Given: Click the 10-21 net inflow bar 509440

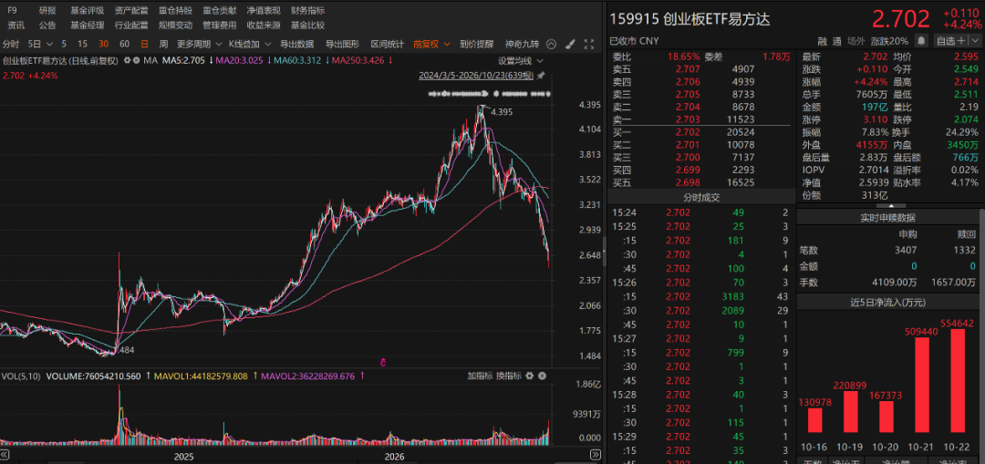Looking at the screenshot, I should (921, 385).
